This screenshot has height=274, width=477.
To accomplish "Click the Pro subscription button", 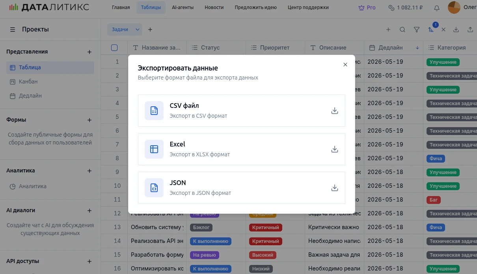I will click(367, 7).
